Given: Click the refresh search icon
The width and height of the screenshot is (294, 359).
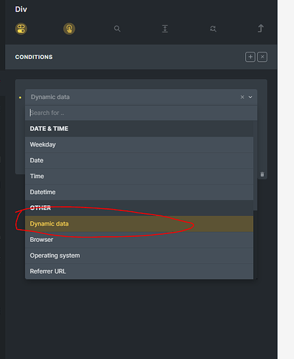Looking at the screenshot, I should [213, 29].
